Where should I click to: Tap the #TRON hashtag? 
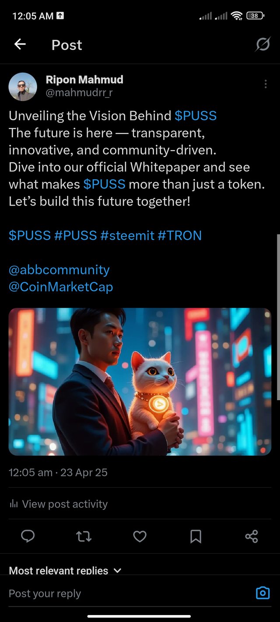click(179, 236)
